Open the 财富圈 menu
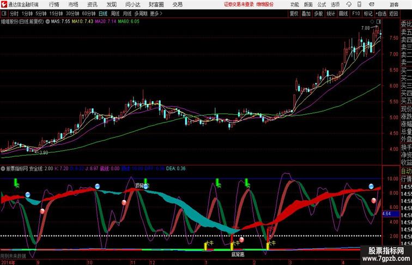The image size is (412, 265). (156, 4)
